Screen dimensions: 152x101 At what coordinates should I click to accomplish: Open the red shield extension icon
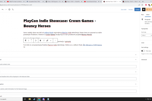[x=149, y=5]
